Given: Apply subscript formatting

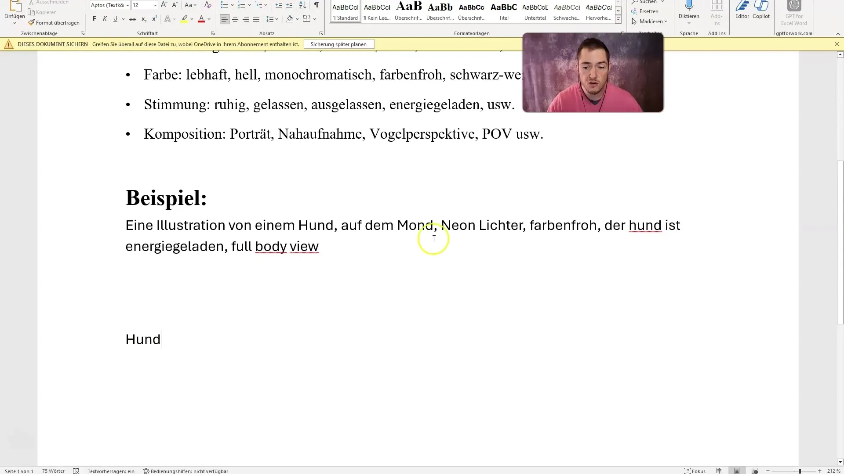Looking at the screenshot, I should click(144, 19).
